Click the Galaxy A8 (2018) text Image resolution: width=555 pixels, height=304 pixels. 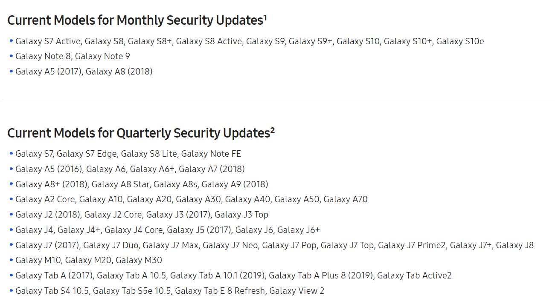[x=119, y=72]
